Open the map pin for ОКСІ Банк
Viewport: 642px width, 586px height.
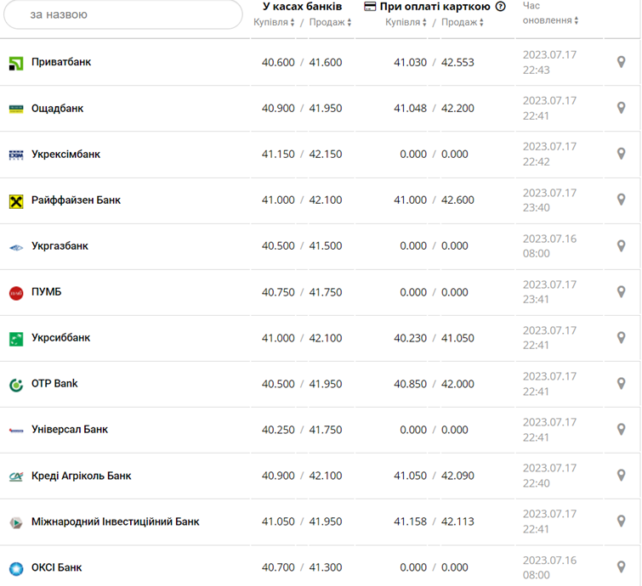(622, 567)
